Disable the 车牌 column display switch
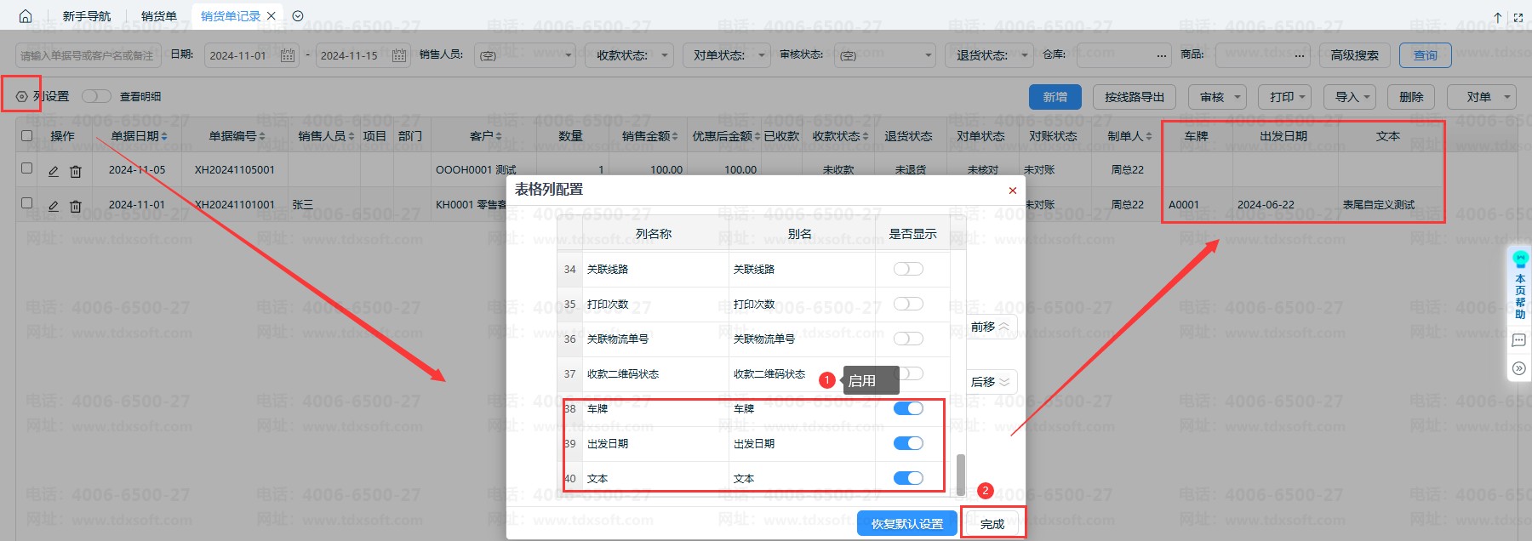 (908, 408)
